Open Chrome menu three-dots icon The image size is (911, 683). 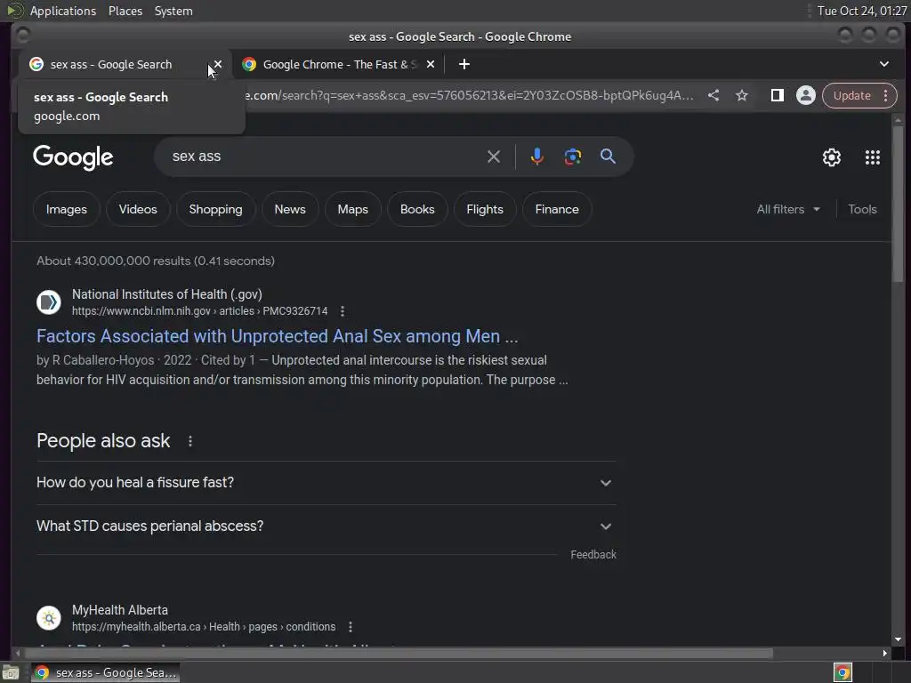coord(885,95)
